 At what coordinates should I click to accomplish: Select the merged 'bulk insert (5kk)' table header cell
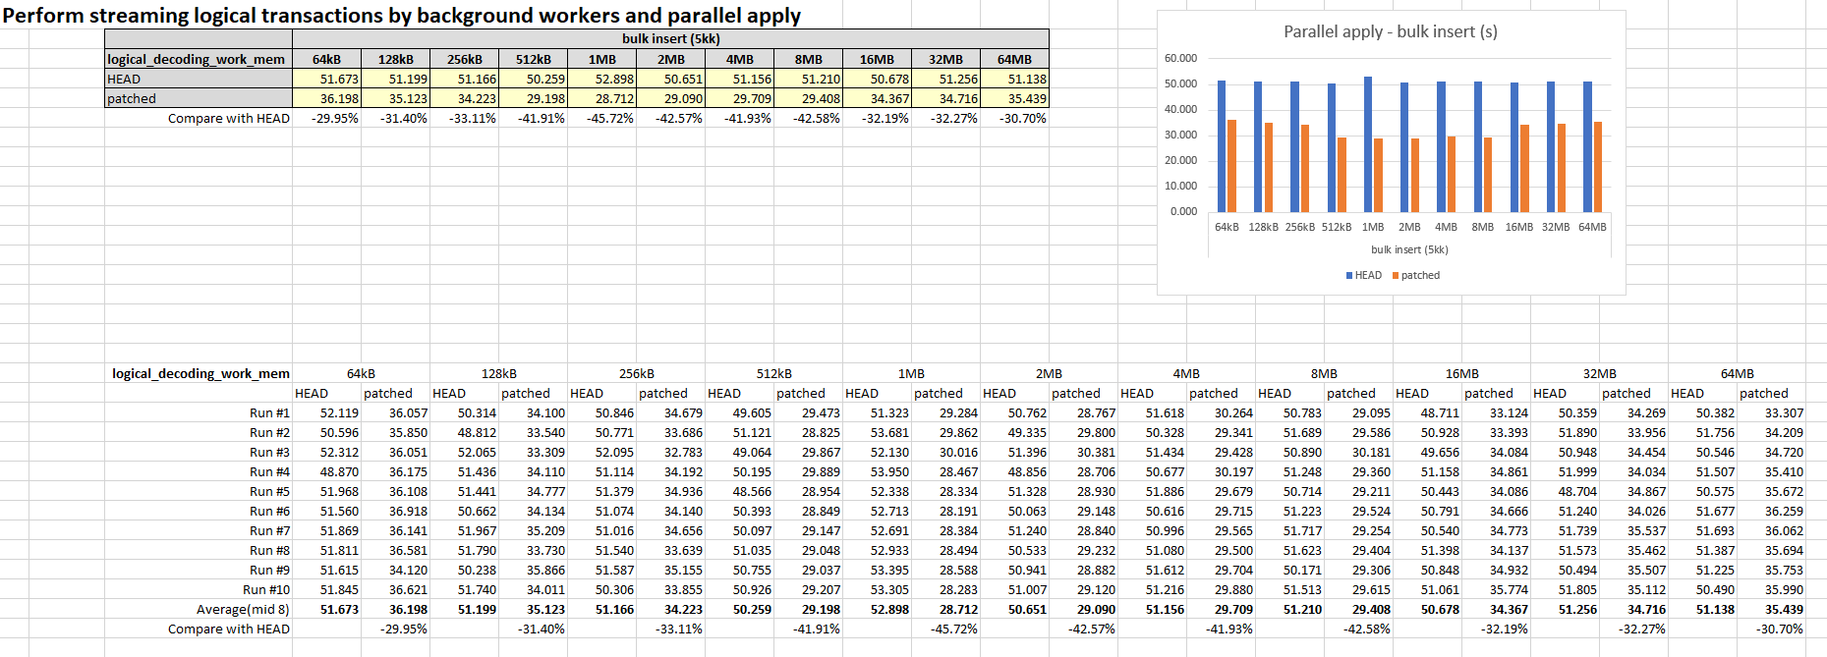pyautogui.click(x=670, y=39)
